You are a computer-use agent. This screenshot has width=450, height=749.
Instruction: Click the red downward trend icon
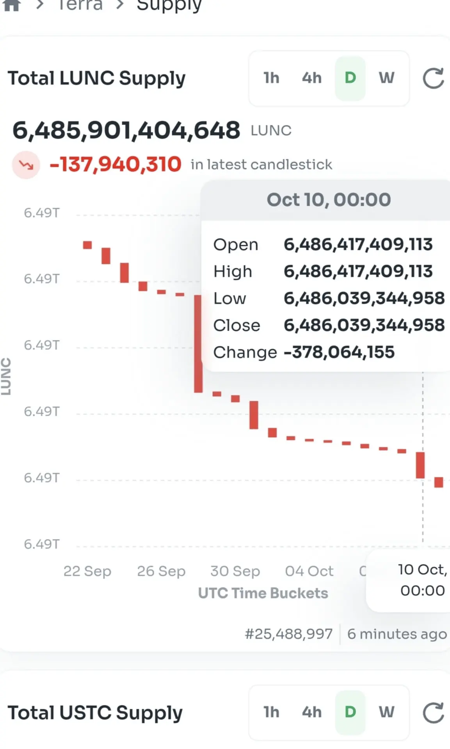click(26, 165)
